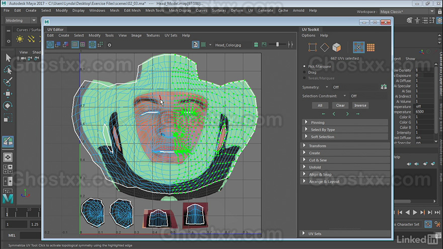Open UV Editor Textures menu
The image size is (443, 249).
[x=153, y=35]
